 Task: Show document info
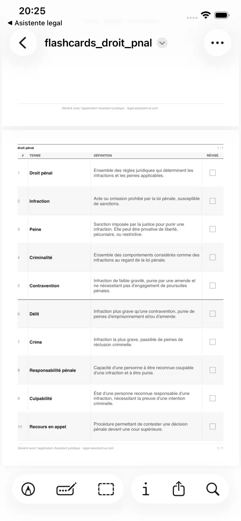[145, 489]
